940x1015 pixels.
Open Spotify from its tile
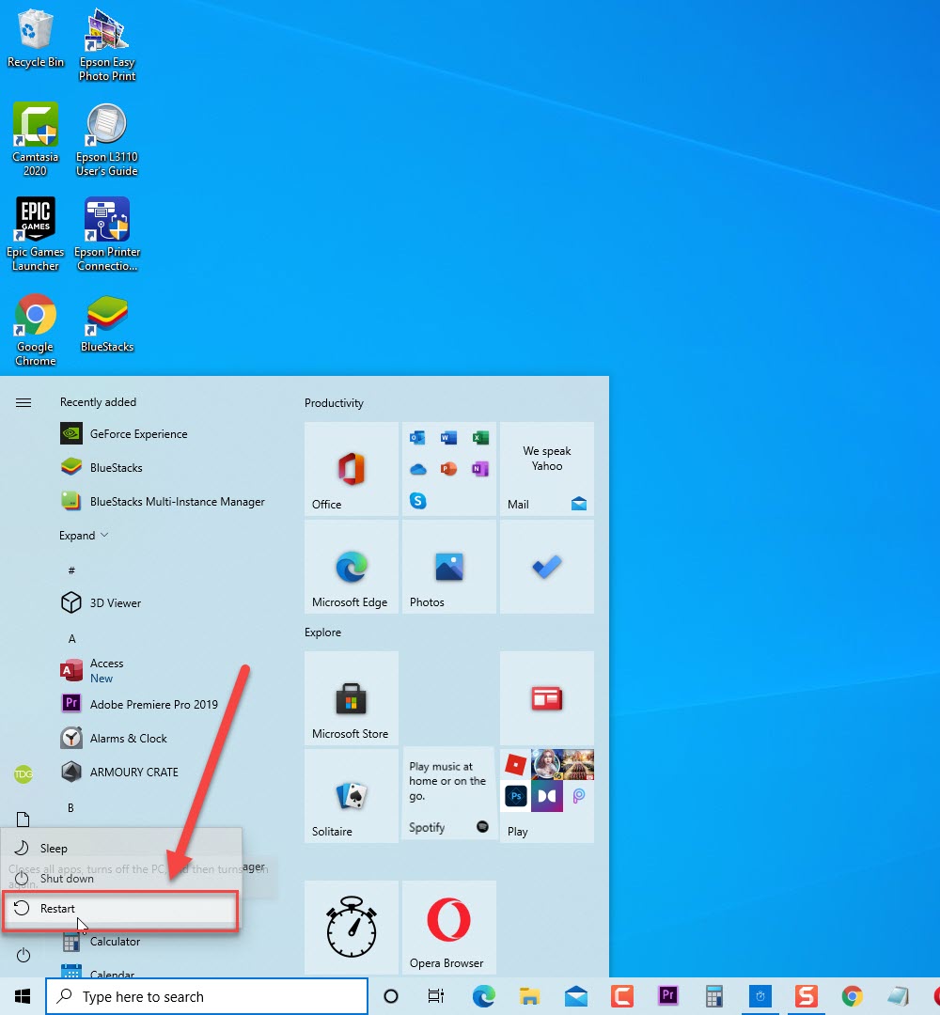coord(448,796)
